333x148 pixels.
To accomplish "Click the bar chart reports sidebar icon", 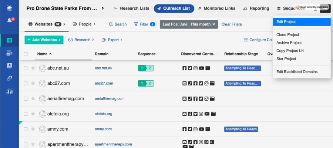I will pyautogui.click(x=9, y=91).
